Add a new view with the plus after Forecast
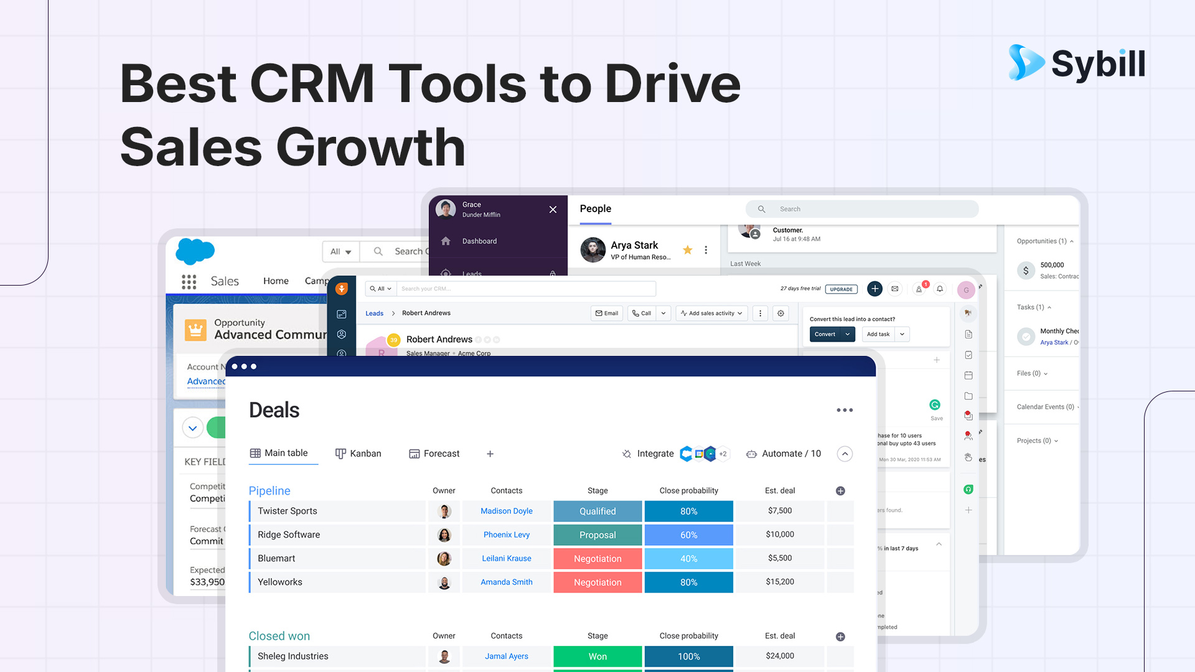The height and width of the screenshot is (672, 1195). point(490,454)
